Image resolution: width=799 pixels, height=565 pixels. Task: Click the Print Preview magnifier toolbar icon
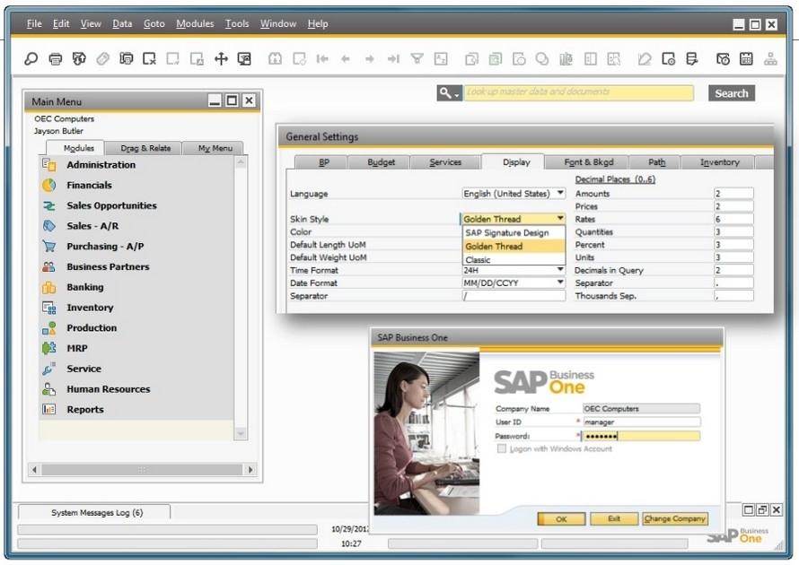tap(31, 59)
